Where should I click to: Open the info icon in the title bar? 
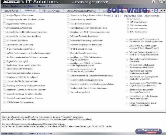click(154, 2)
